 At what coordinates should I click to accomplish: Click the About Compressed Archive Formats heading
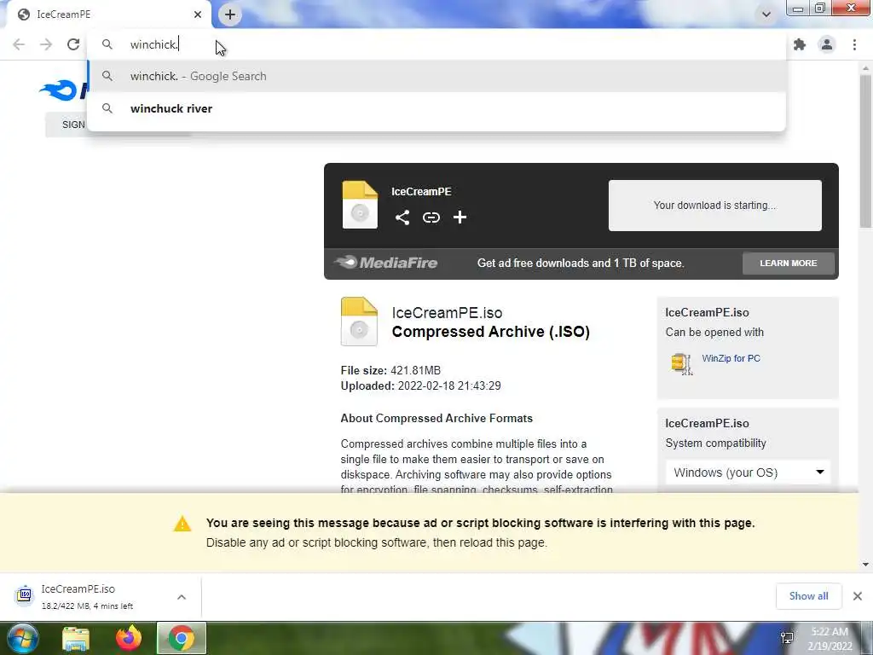(x=436, y=418)
